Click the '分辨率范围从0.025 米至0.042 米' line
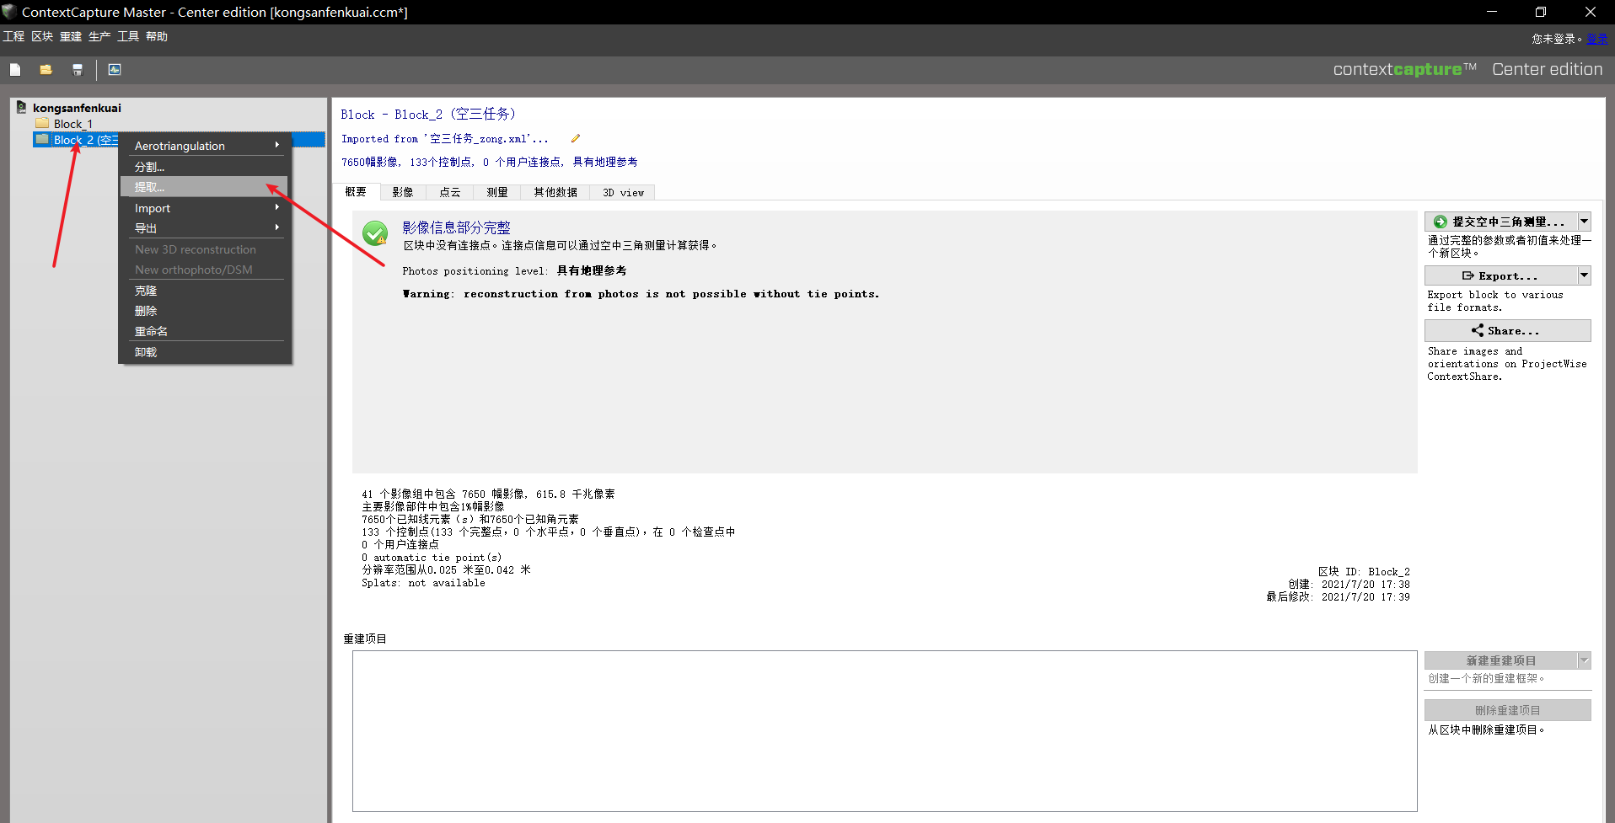 click(x=446, y=570)
